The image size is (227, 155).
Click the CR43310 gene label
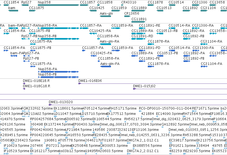[129, 2]
